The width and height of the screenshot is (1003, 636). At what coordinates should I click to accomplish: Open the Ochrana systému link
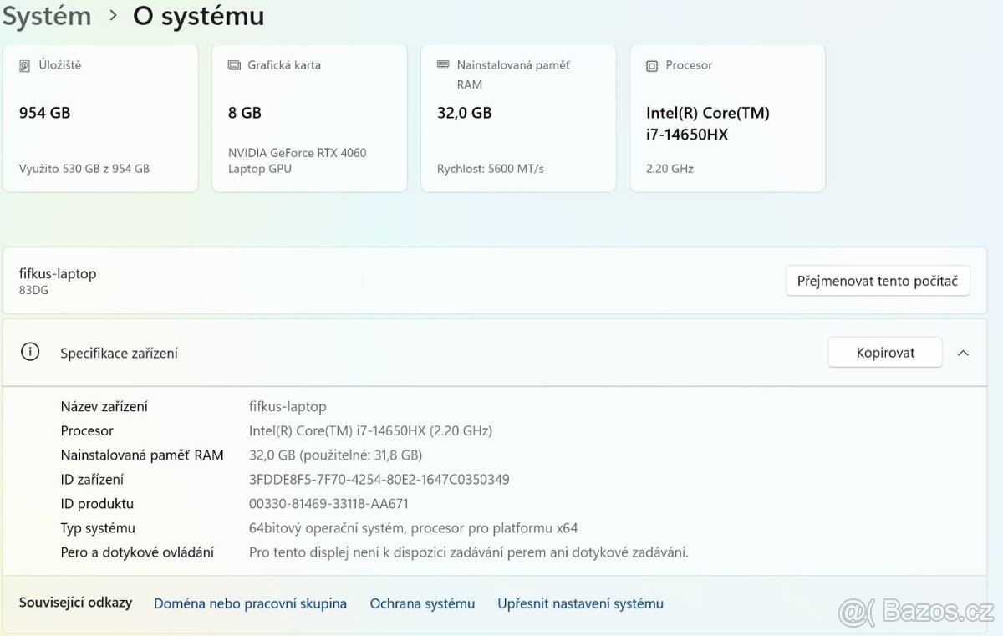pyautogui.click(x=422, y=603)
